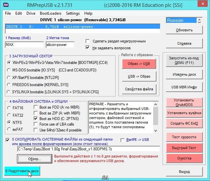This screenshot has width=210, height=181.
Task: Enable Сделать раздел незагрузочным checkbox
Action: [88, 41]
